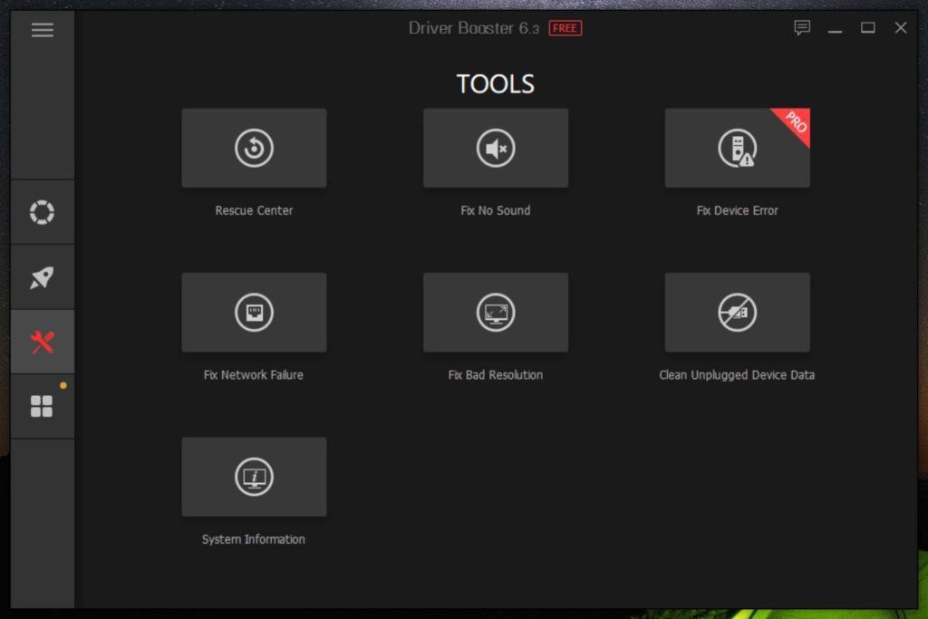Screen dimensions: 928x619
Task: Click the Fix Device Error tile icon
Action: (x=737, y=148)
